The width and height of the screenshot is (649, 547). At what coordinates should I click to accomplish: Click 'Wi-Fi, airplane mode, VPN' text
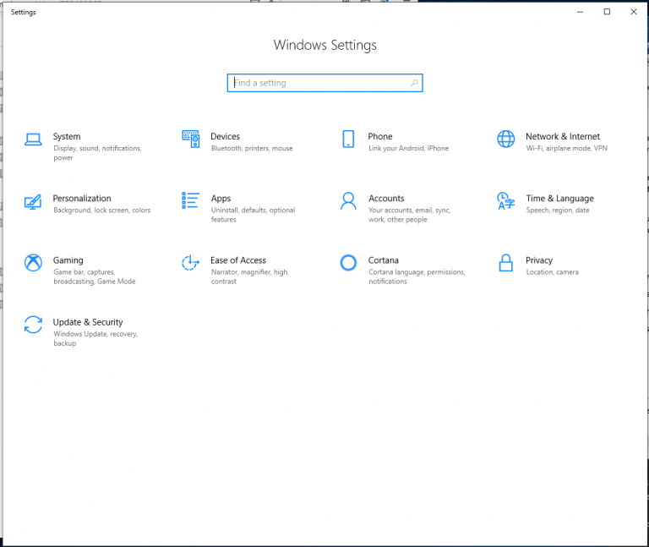(567, 148)
